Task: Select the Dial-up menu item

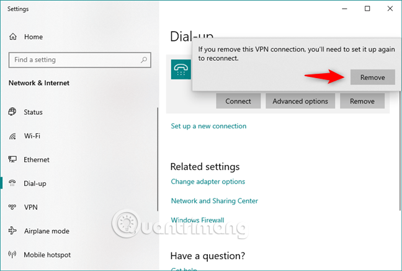Action: (x=35, y=184)
